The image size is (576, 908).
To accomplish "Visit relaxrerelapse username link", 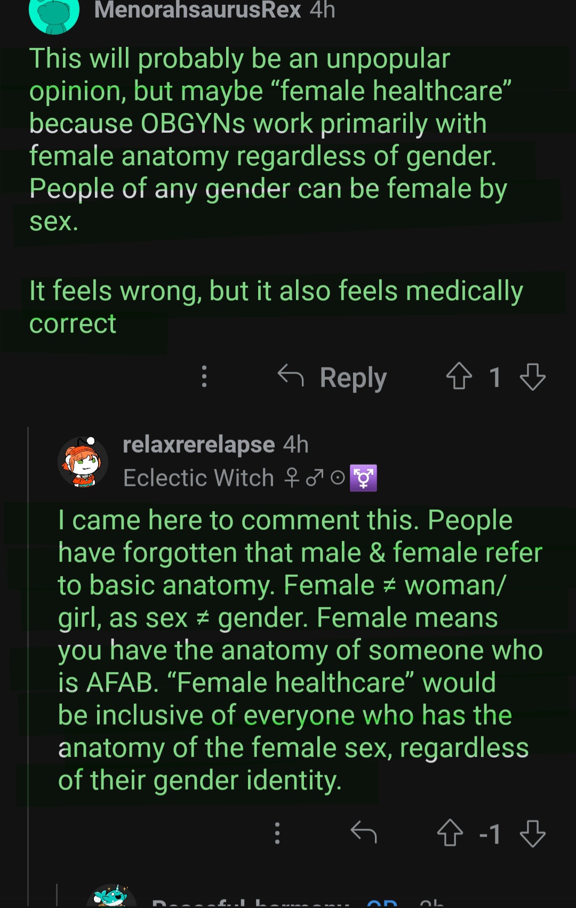I will (198, 444).
